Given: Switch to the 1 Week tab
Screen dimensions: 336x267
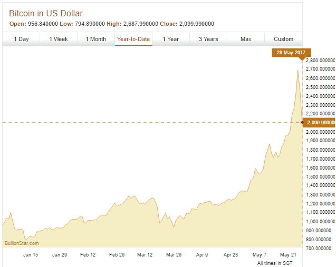Looking at the screenshot, I should (59, 39).
